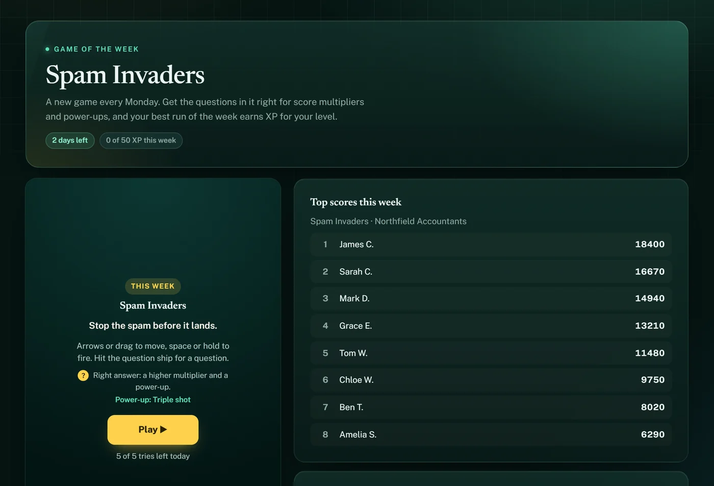Click the 'GAME OF THE WEEK' label
Image resolution: width=714 pixels, height=486 pixels.
click(x=96, y=49)
